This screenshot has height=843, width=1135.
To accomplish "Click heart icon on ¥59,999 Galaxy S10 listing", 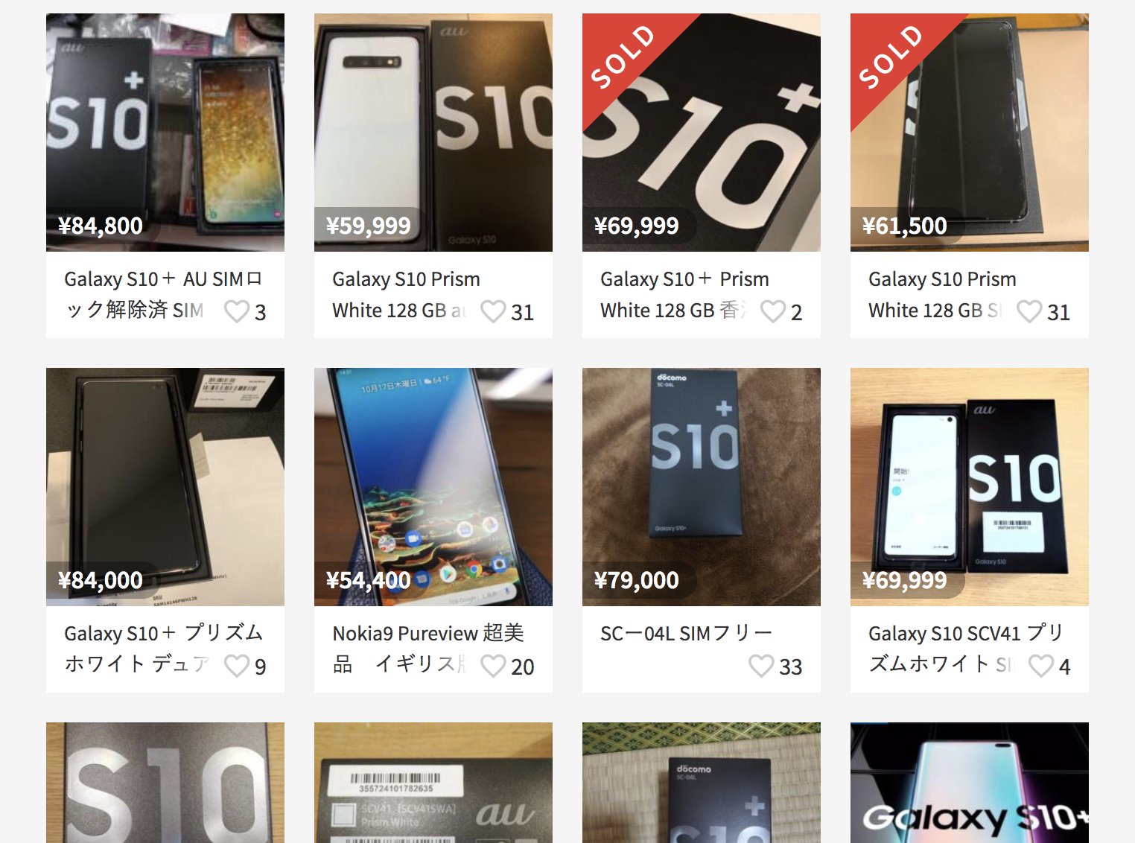I will pos(493,311).
